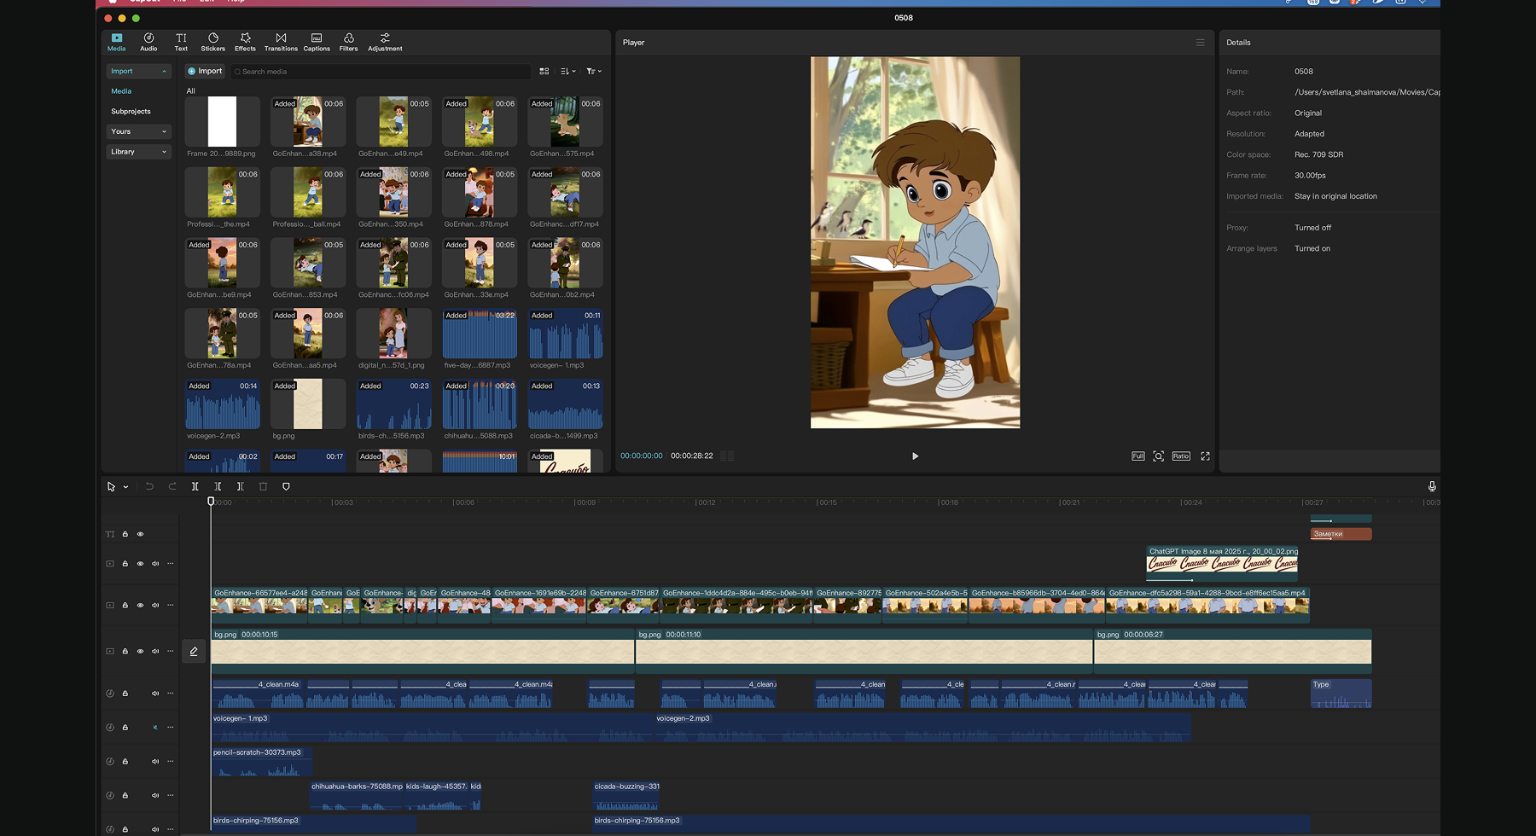Delete left of playhead
The height and width of the screenshot is (836, 1536).
(x=218, y=486)
